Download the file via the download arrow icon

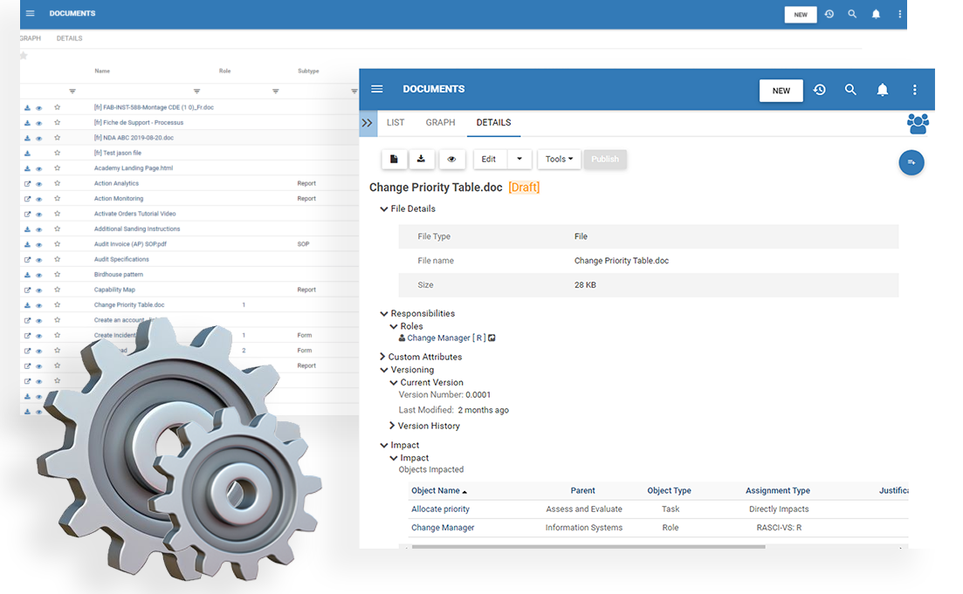[423, 159]
